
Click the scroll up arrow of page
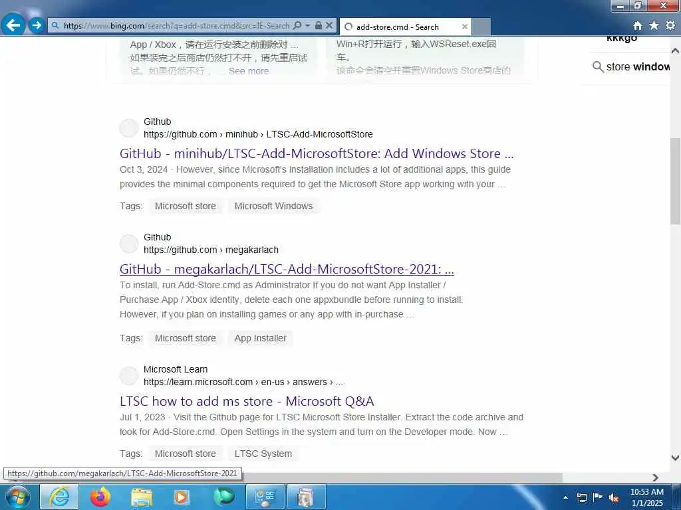coord(675,50)
